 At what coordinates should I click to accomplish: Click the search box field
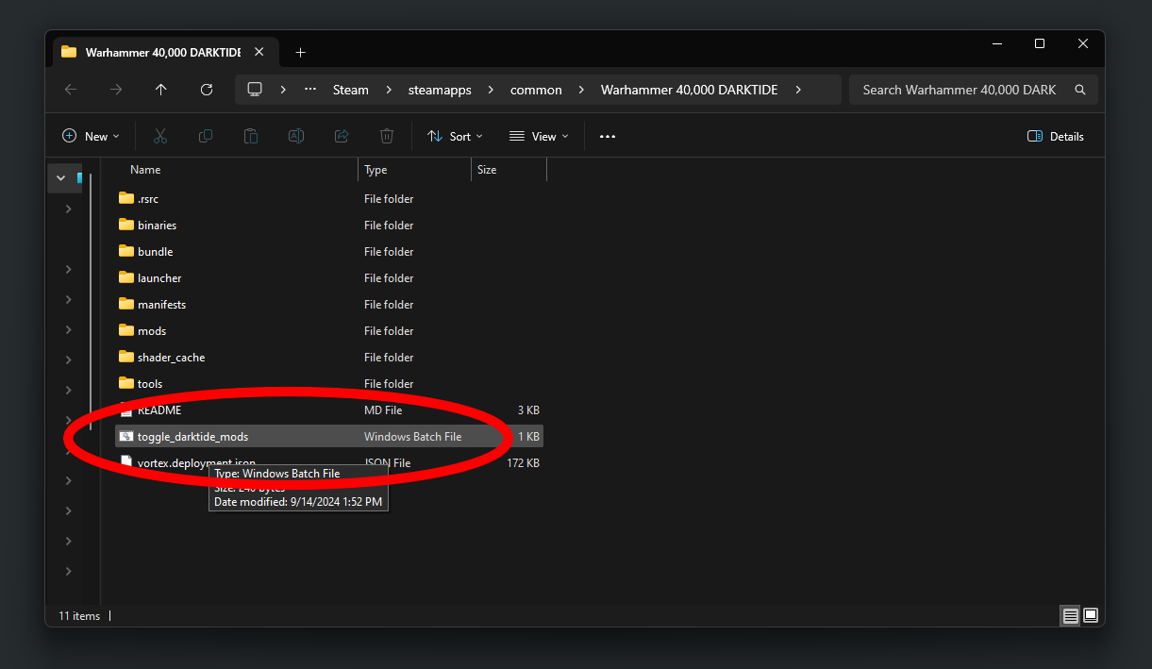click(x=974, y=90)
